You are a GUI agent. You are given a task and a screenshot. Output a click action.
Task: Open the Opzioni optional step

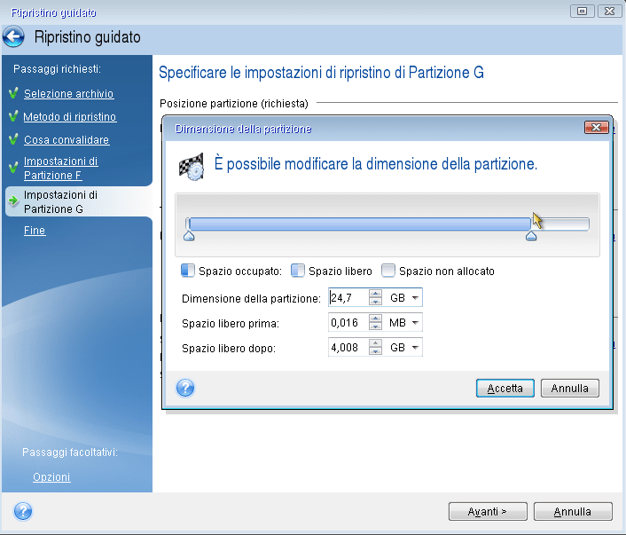click(x=51, y=477)
